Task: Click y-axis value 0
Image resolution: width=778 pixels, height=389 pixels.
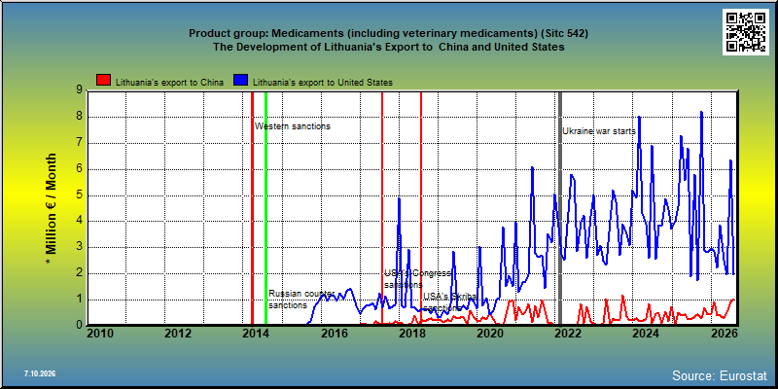Action: (x=79, y=326)
